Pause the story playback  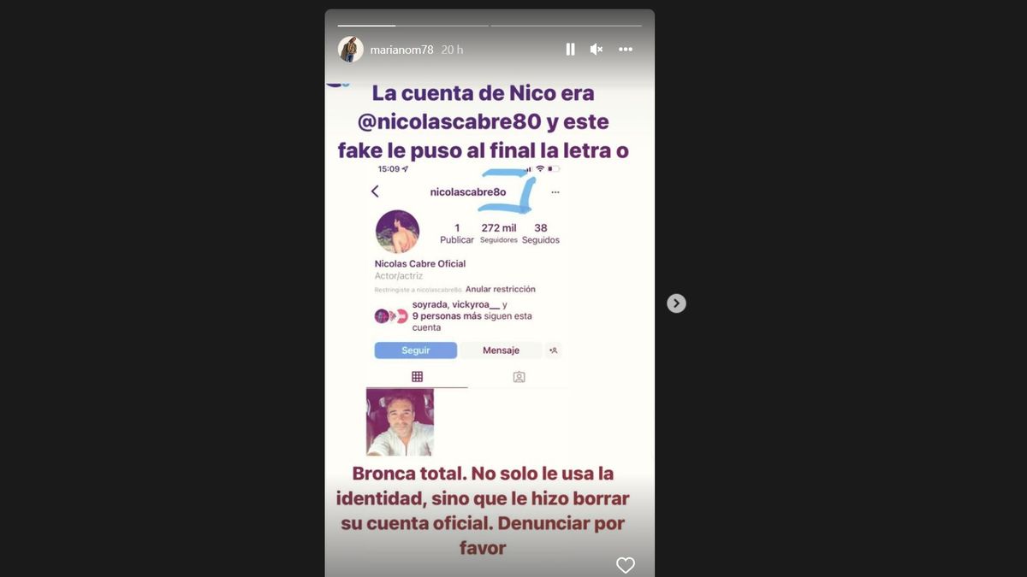tap(570, 50)
